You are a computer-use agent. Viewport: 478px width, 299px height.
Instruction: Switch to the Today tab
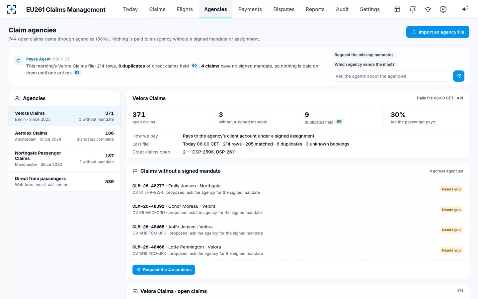point(130,9)
